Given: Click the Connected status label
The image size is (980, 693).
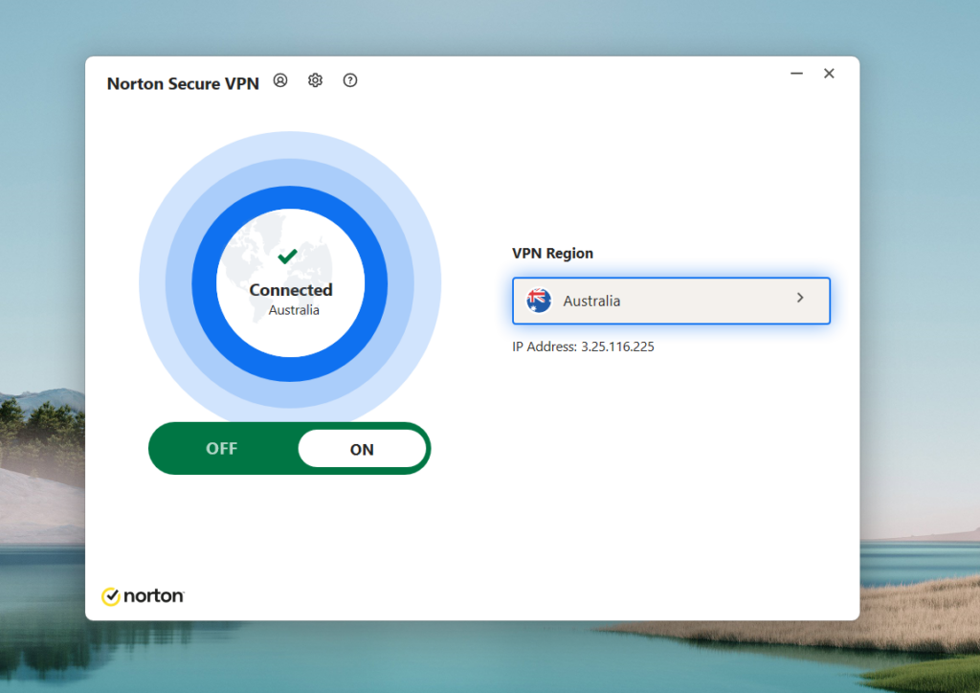Looking at the screenshot, I should pyautogui.click(x=290, y=290).
